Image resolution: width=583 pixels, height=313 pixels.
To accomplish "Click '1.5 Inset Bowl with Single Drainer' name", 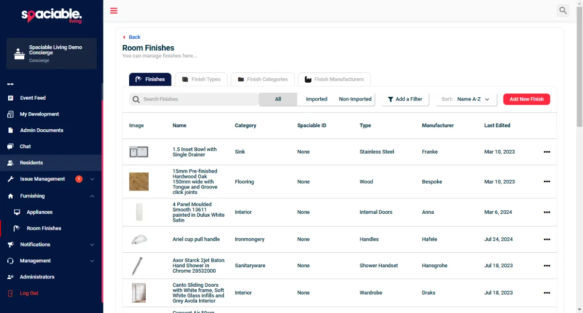I will click(194, 152).
